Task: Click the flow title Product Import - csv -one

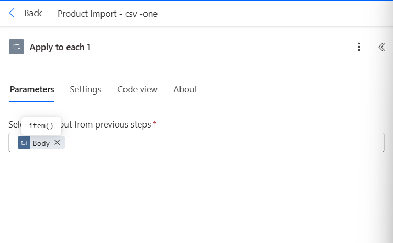Action: coord(107,14)
